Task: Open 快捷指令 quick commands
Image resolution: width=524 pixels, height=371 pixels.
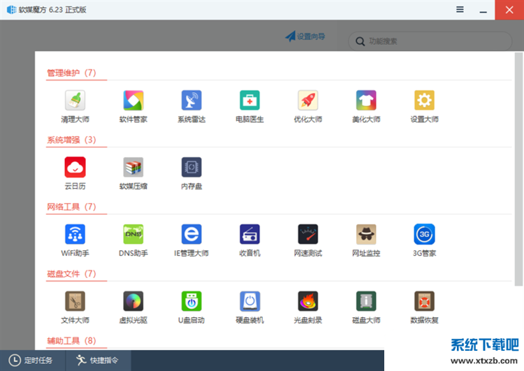Action: (98, 361)
